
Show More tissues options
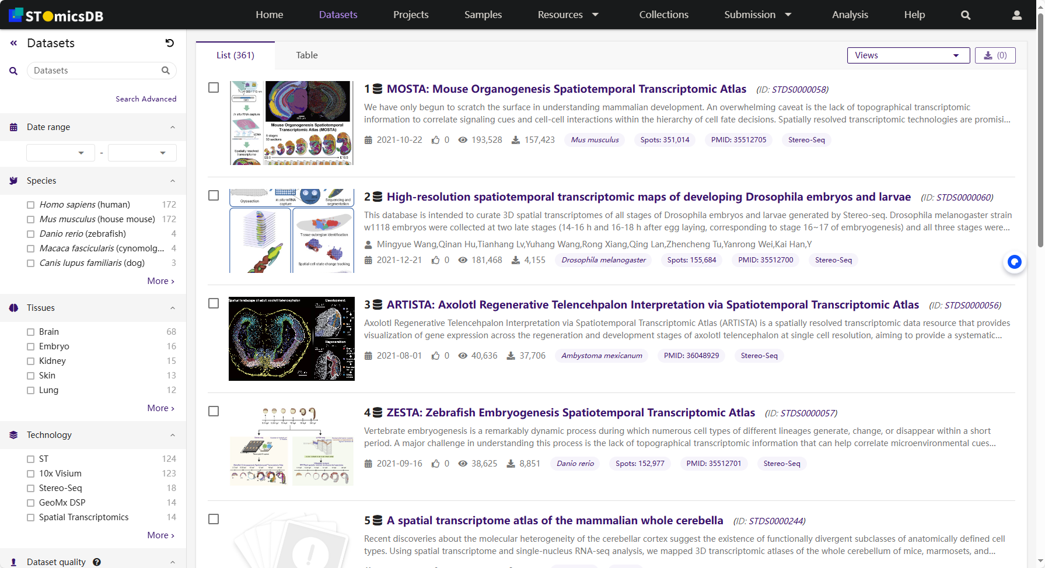click(x=160, y=408)
